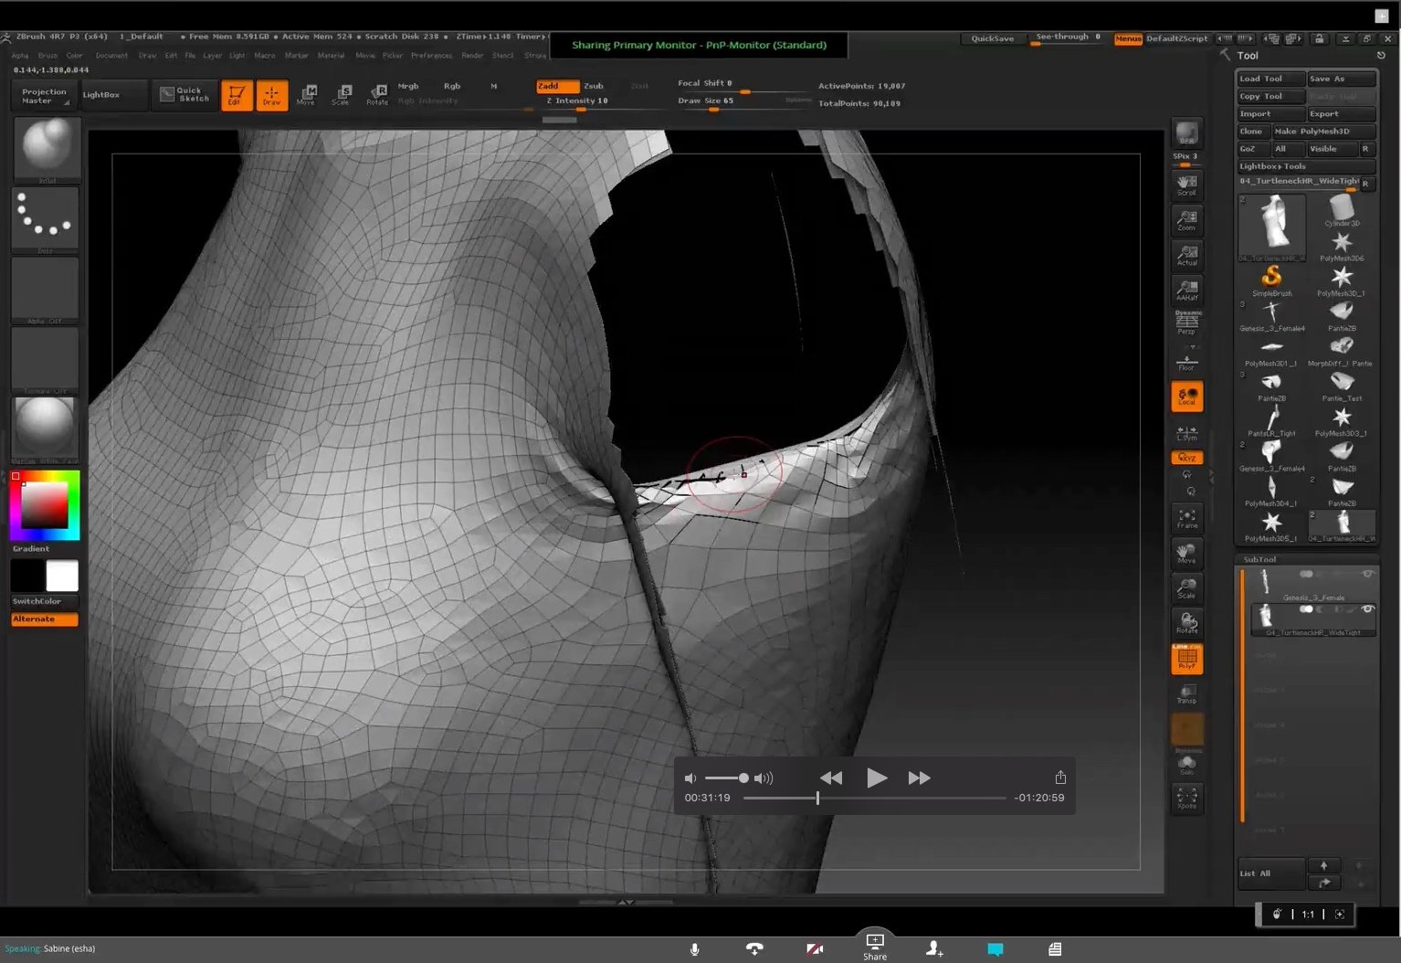The width and height of the screenshot is (1401, 963).
Task: Click the stroke type dots thumbnail
Action: [x=46, y=219]
